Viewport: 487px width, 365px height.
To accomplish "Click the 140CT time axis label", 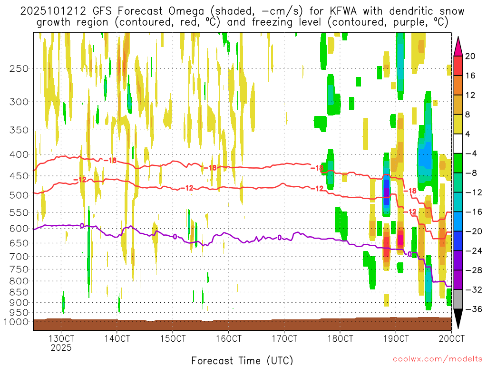I will click(117, 338).
